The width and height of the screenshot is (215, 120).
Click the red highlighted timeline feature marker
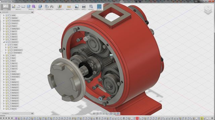[x=137, y=118]
